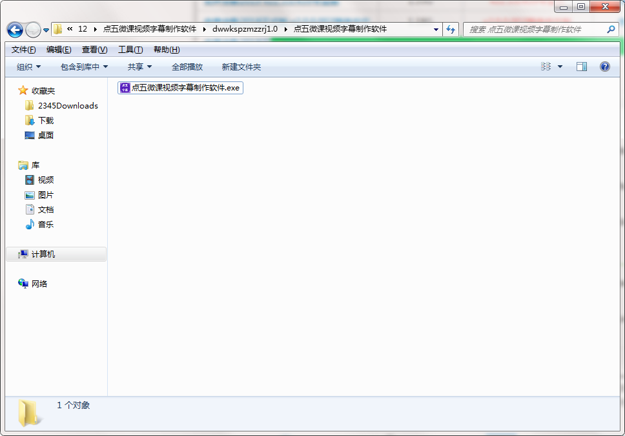Open the 编辑(E) menu

point(59,50)
